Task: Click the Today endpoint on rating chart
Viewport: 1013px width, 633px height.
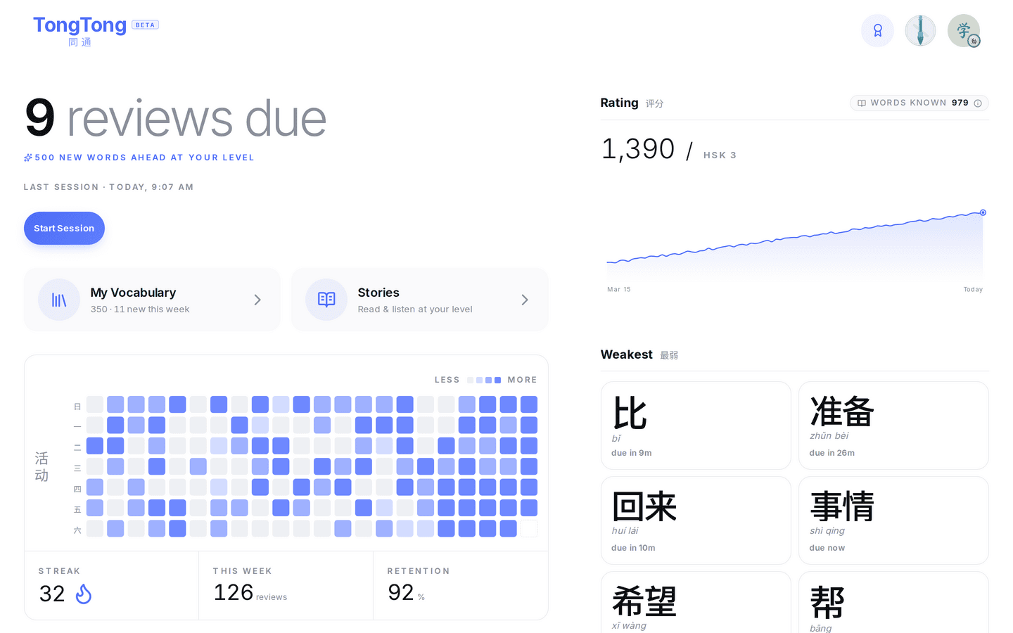Action: pyautogui.click(x=983, y=212)
